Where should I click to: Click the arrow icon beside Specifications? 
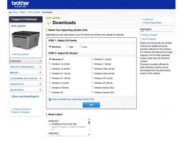pos(40,90)
